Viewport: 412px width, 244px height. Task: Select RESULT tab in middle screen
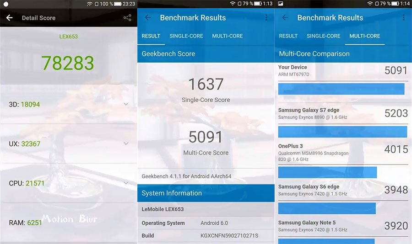151,36
